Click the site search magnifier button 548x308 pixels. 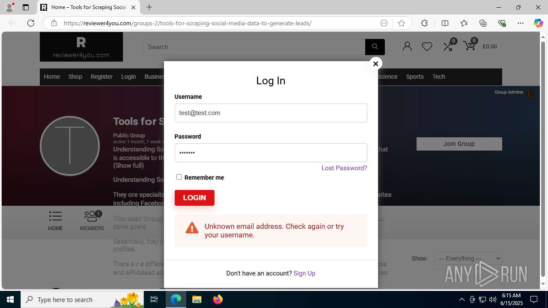tap(375, 47)
